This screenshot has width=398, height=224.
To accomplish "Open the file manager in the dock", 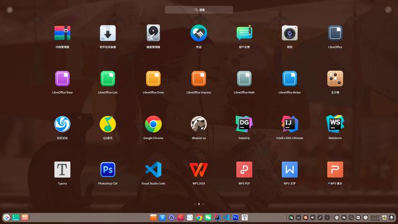I will click(x=153, y=217).
